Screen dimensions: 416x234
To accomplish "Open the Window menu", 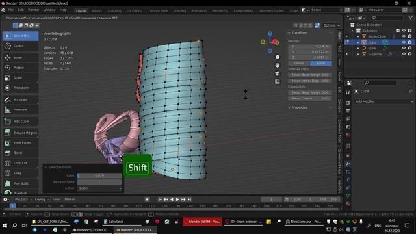I will [49, 10].
